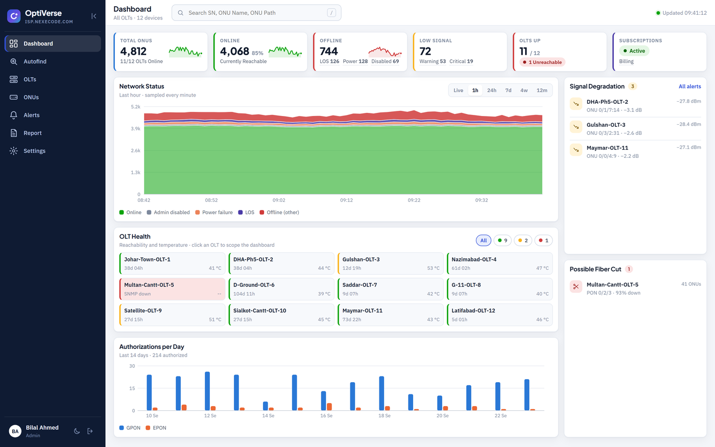This screenshot has width=715, height=447.
Task: Open the Johar-Town-OLT-1 health card
Action: 172,264
